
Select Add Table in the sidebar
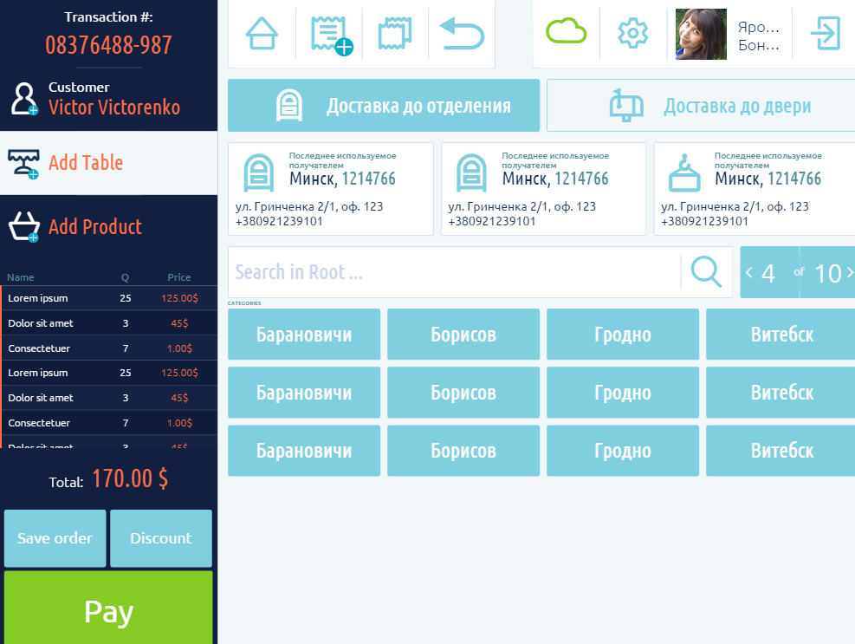(x=86, y=163)
